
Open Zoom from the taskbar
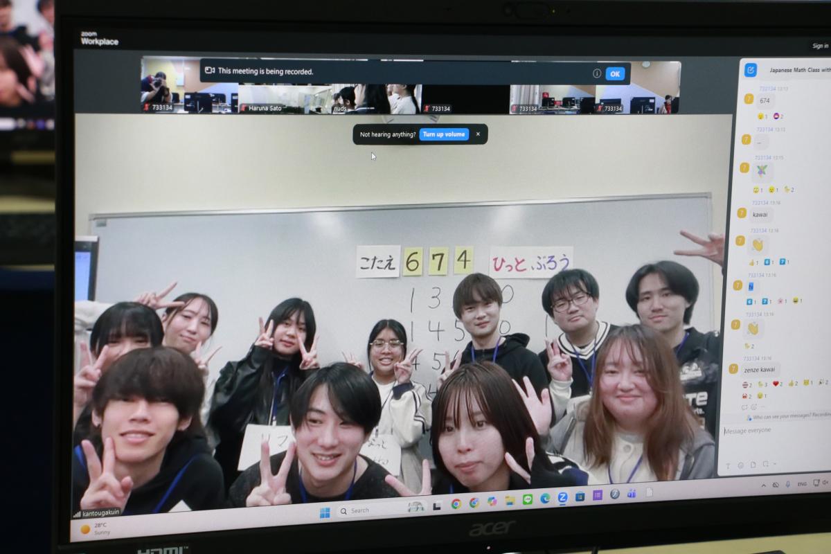coord(562,498)
